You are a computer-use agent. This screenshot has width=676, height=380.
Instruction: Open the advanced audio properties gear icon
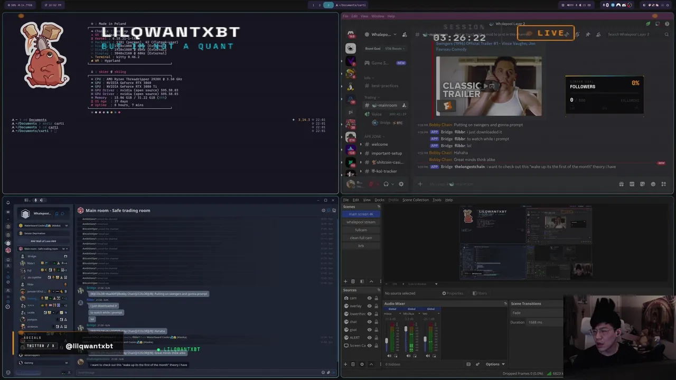pos(477,364)
